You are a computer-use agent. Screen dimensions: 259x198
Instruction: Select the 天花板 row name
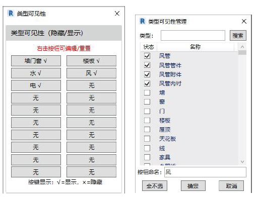pyautogui.click(x=167, y=139)
